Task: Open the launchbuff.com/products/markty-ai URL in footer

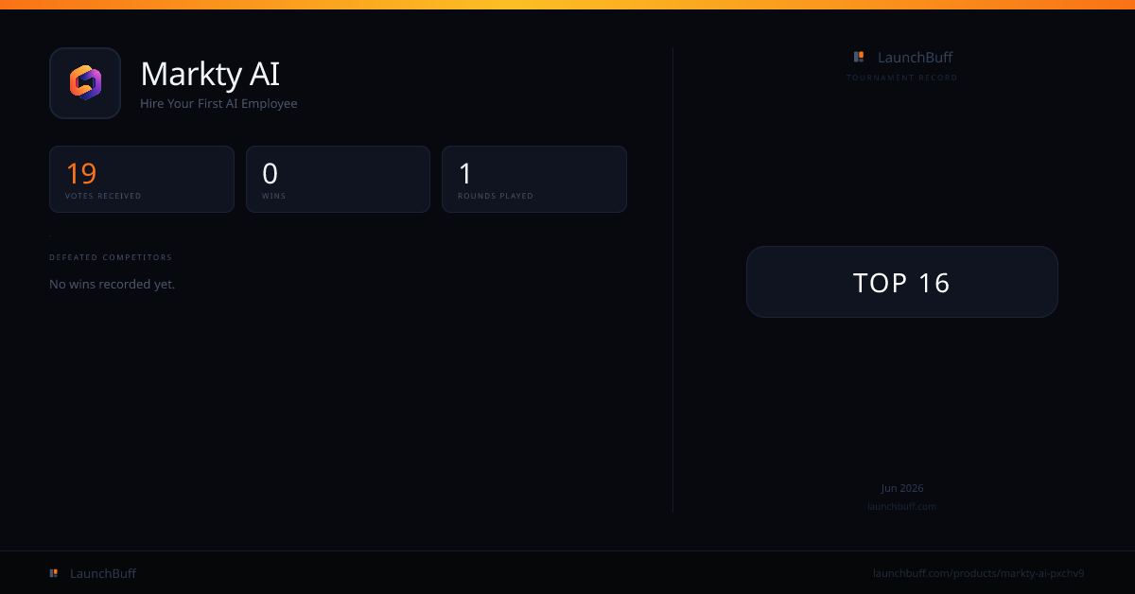Action: pos(978,573)
